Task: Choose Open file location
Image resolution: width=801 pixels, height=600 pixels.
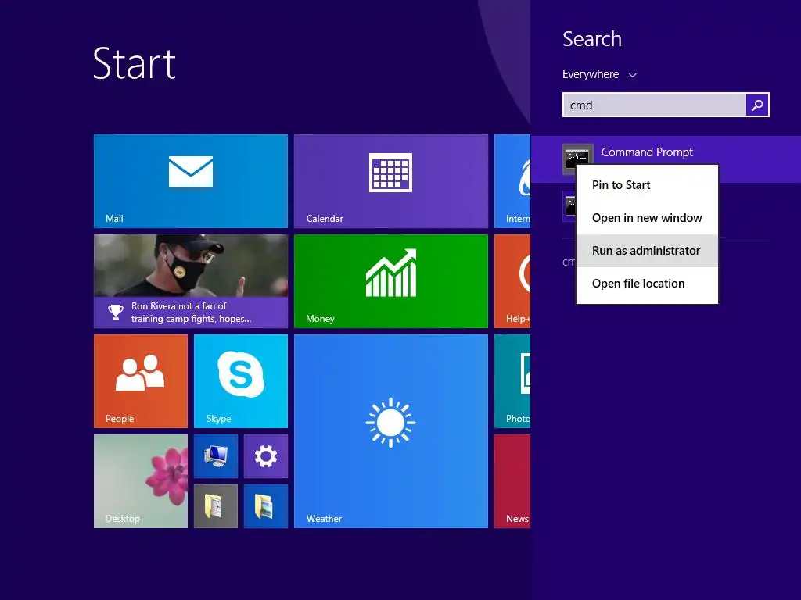Action: pos(647,284)
